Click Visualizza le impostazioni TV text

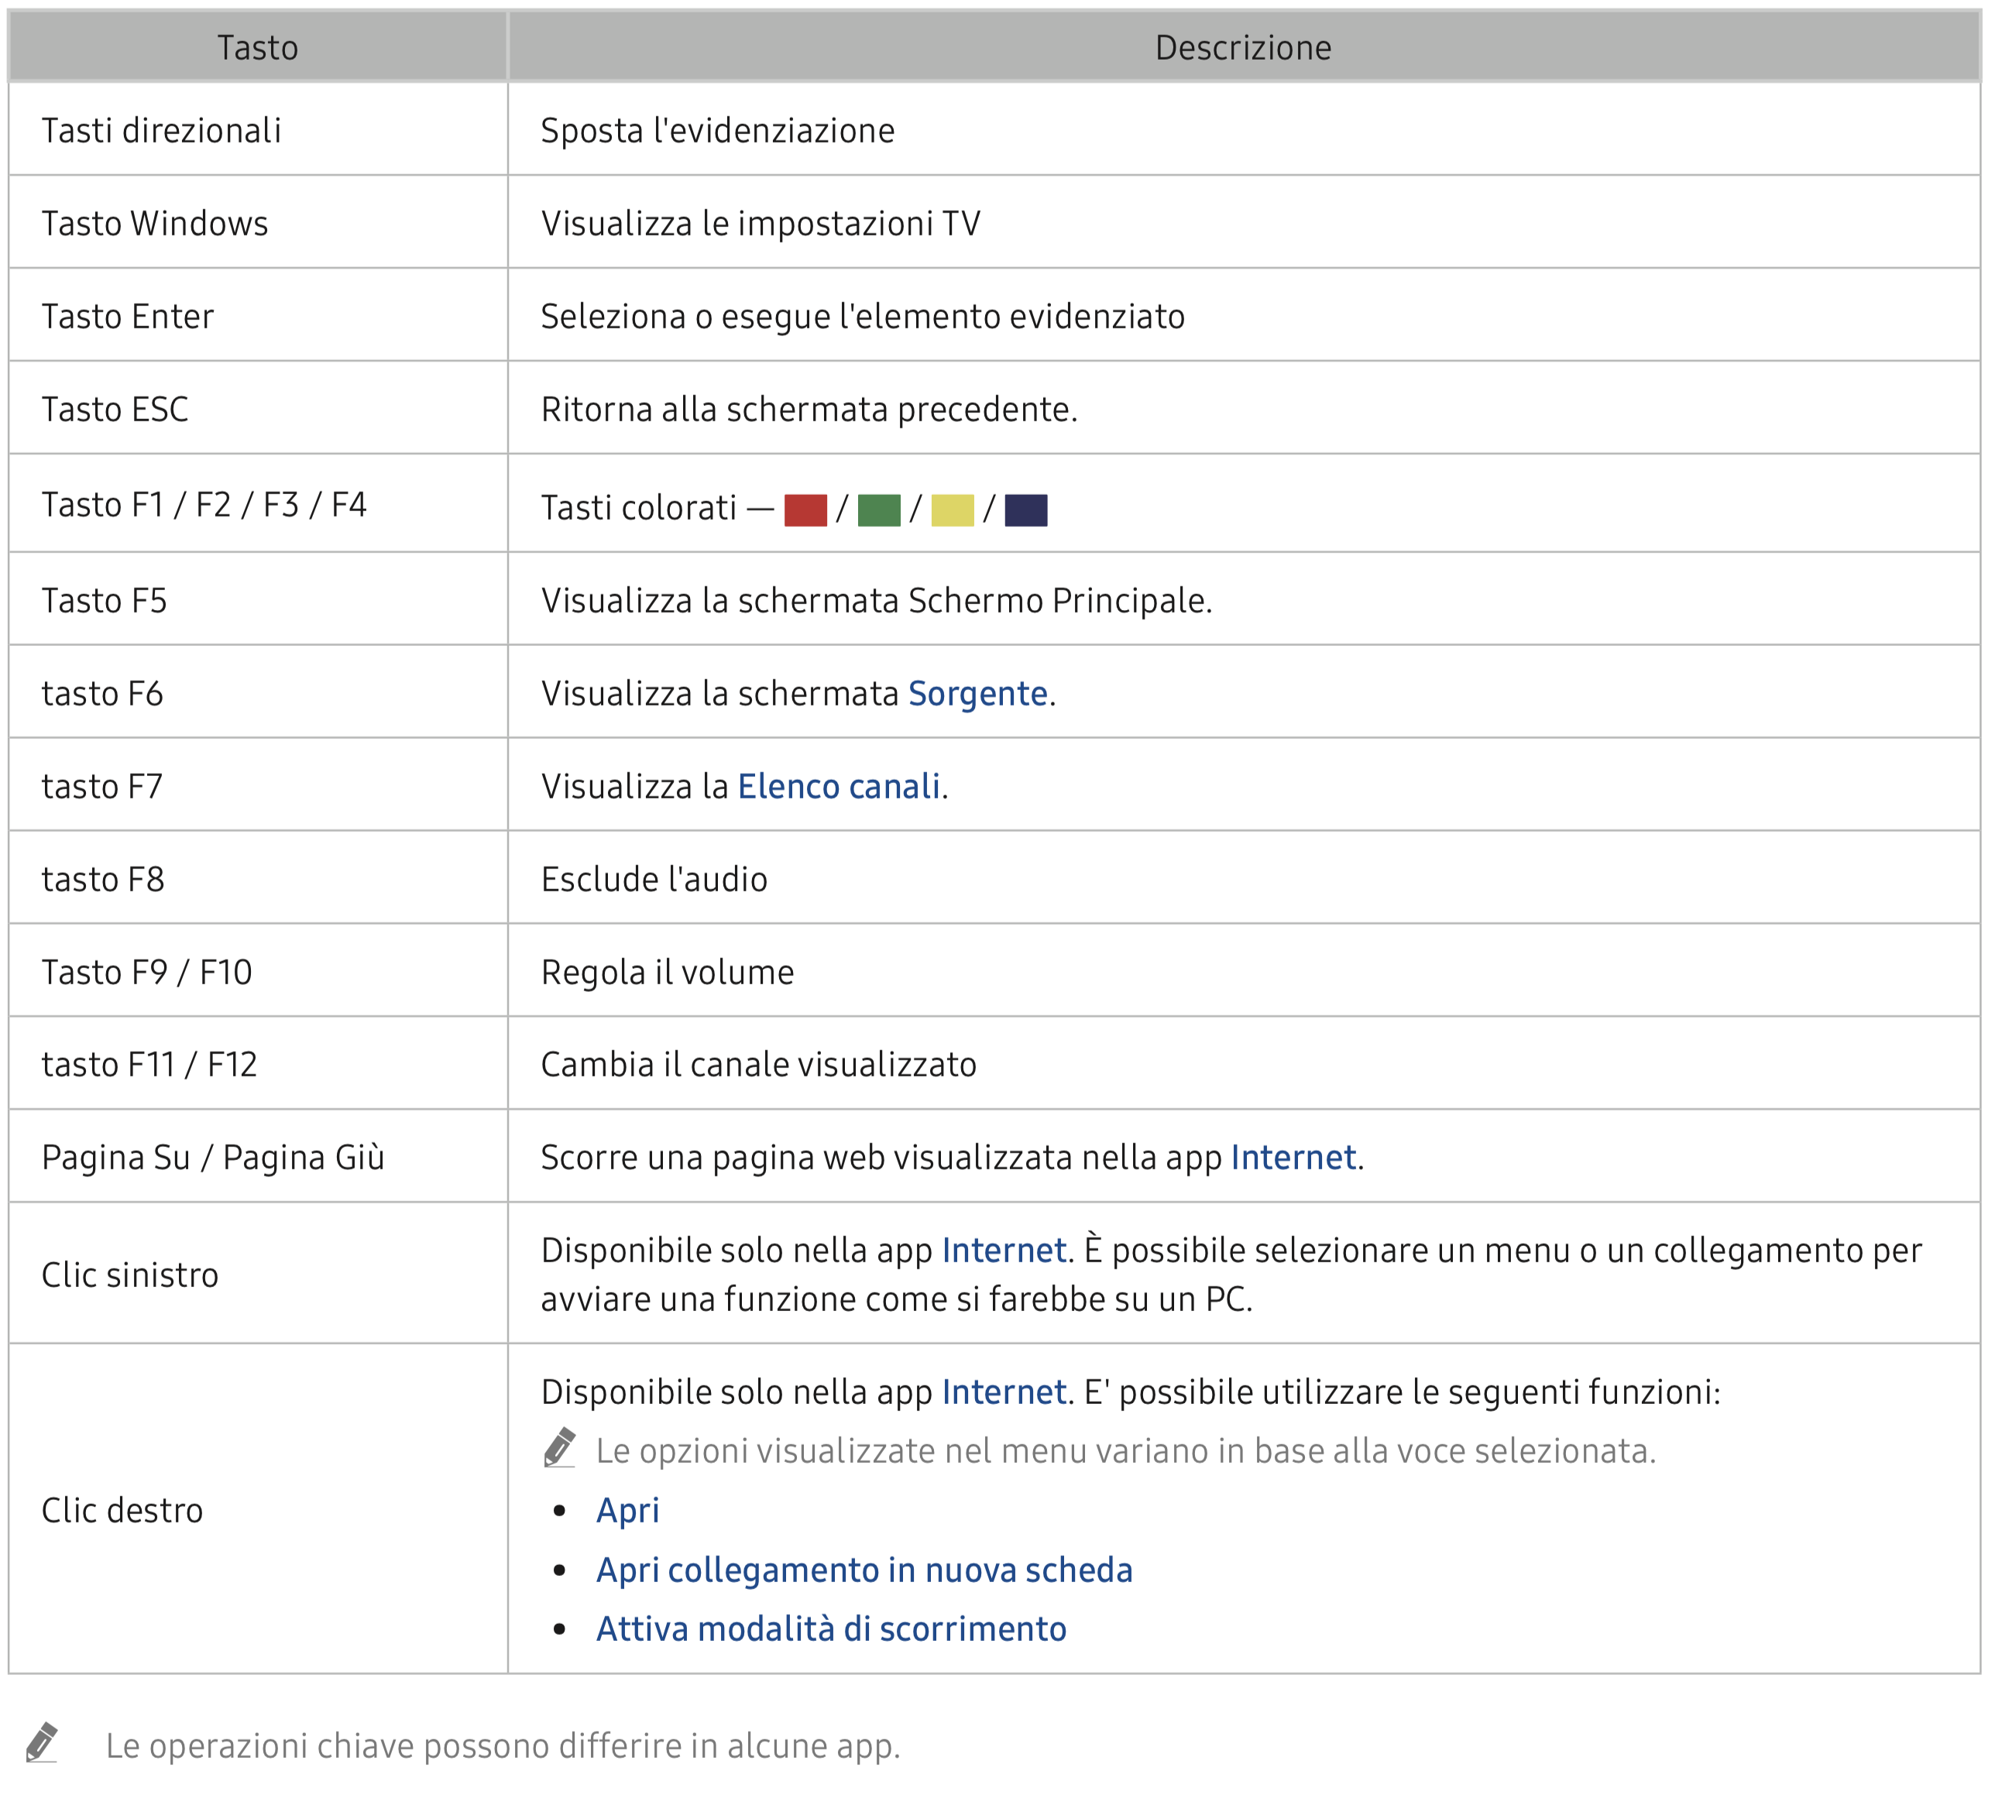pyautogui.click(x=761, y=223)
